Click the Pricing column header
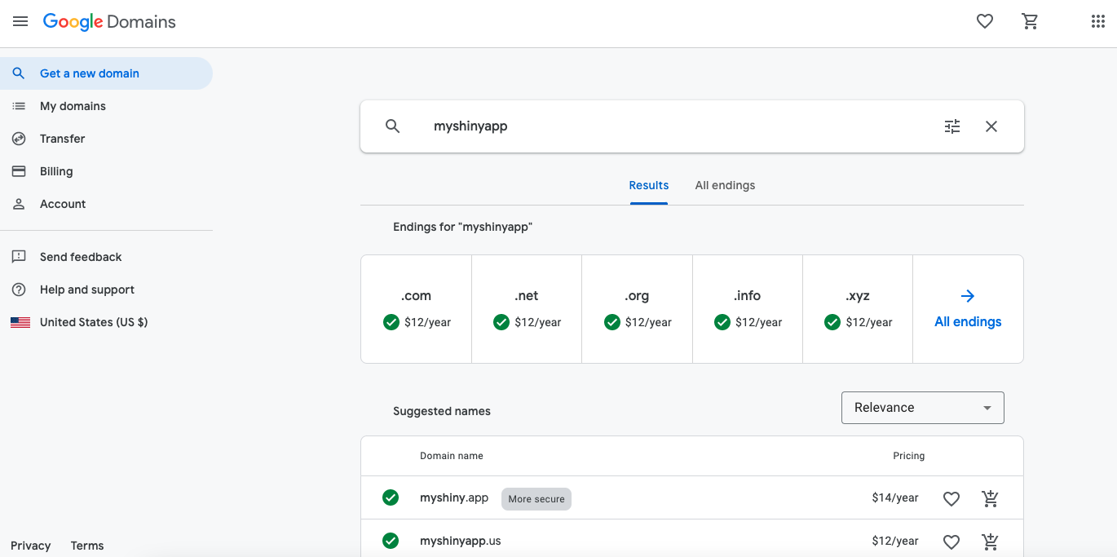Screen dimensions: 1117x557 coord(909,456)
